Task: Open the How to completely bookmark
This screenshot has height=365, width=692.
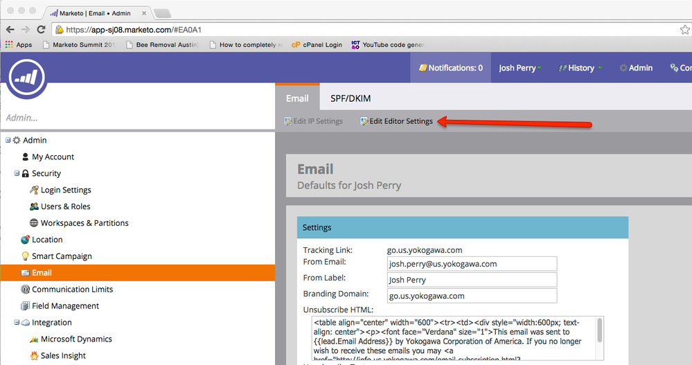Action: point(246,44)
